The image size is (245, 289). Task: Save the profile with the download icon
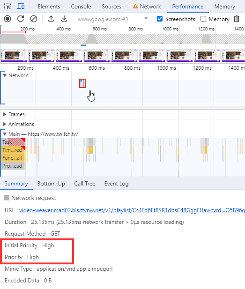click(x=64, y=19)
